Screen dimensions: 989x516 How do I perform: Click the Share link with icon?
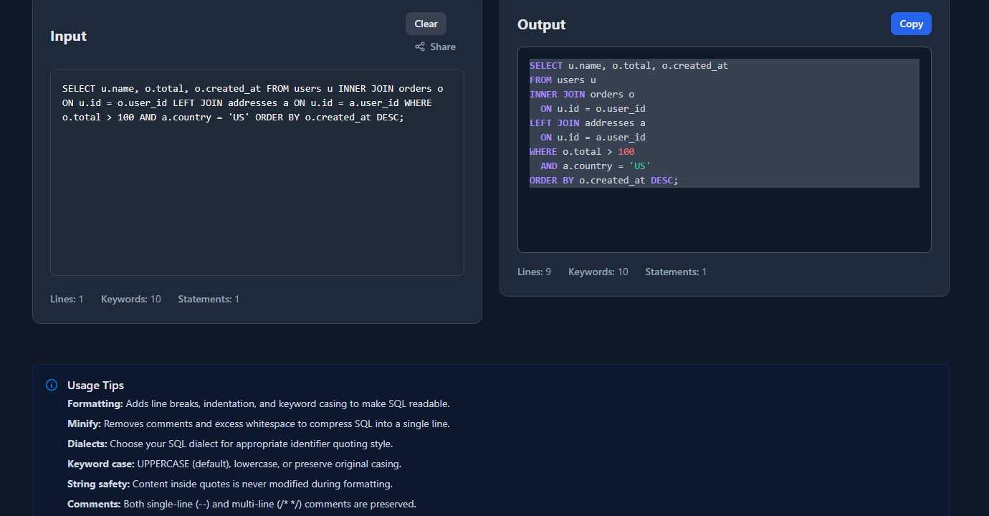tap(435, 47)
